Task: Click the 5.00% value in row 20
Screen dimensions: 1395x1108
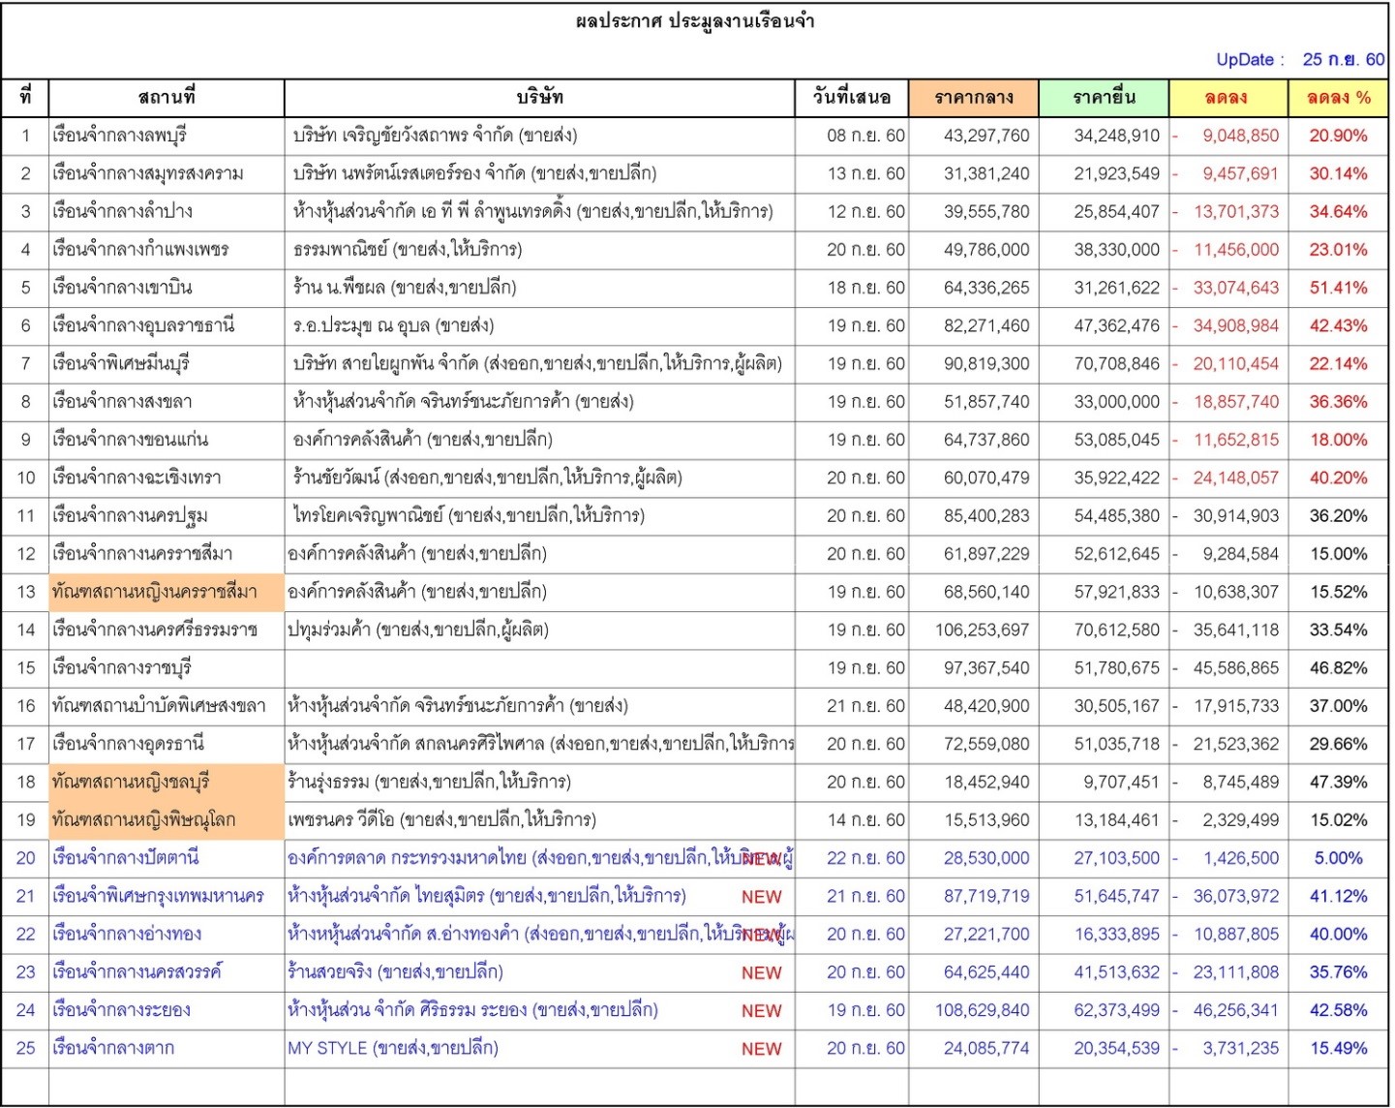Action: (1338, 858)
